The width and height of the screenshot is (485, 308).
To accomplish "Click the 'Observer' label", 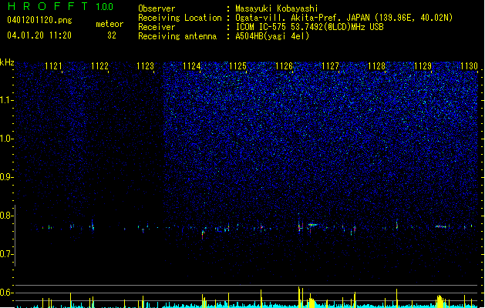I will tap(157, 8).
